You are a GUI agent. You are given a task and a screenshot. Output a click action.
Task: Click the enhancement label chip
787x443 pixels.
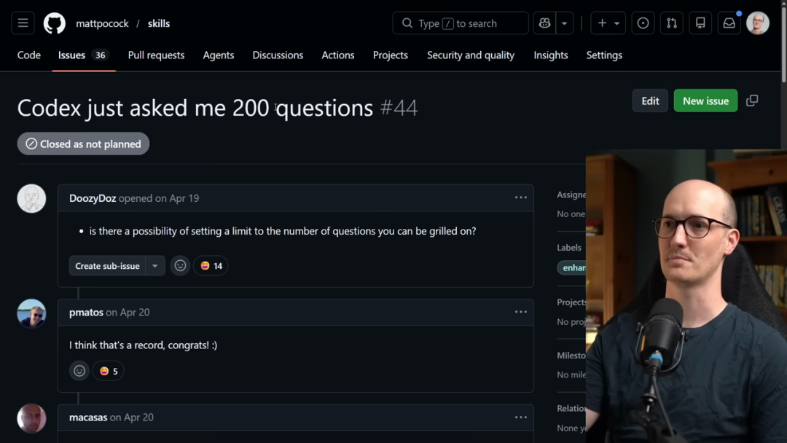[x=572, y=268]
